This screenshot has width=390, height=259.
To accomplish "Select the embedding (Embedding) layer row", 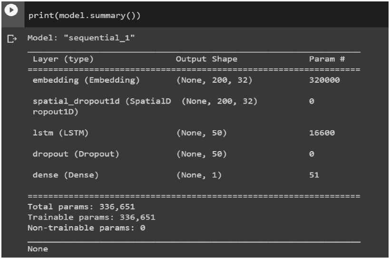I will (x=86, y=80).
